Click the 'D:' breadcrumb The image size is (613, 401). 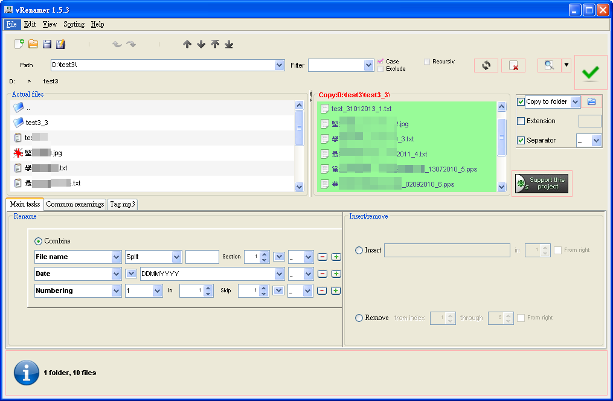click(12, 82)
